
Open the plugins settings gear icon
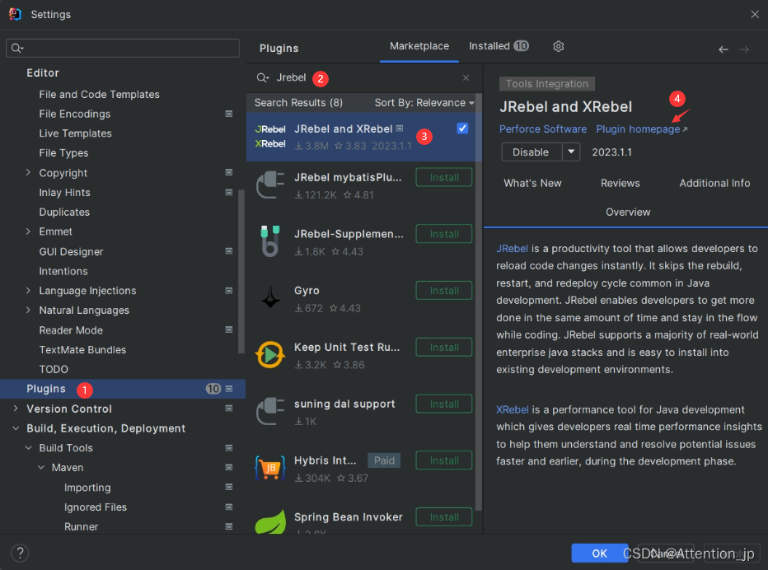click(x=558, y=46)
